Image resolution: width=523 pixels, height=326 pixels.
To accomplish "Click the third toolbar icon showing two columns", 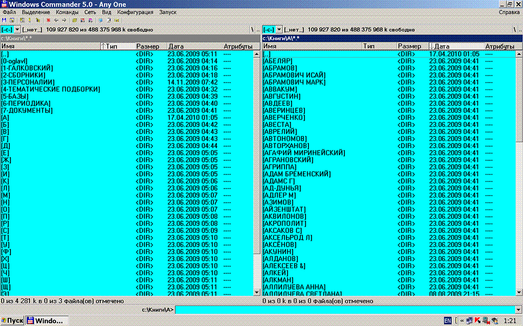I will [x=22, y=20].
